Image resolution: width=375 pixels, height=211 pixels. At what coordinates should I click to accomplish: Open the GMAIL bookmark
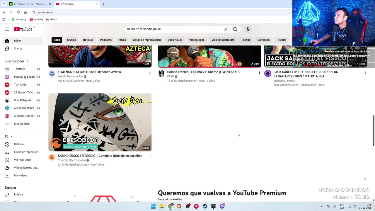pos(52,20)
